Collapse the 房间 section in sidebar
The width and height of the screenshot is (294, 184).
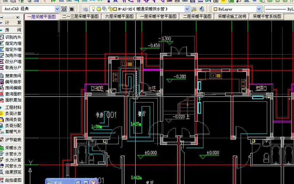coord(11,30)
